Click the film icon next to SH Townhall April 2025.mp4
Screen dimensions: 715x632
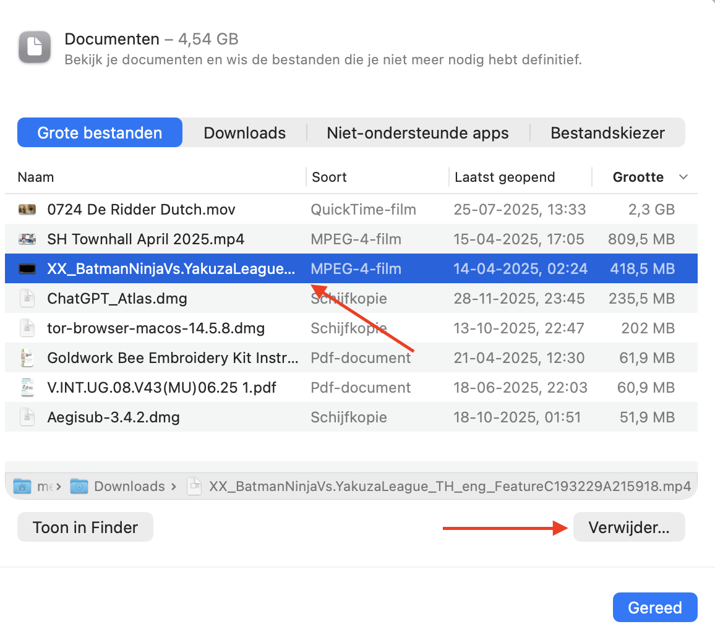click(x=28, y=239)
